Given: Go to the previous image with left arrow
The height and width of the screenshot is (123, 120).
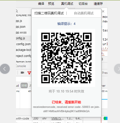Looking at the screenshot, I should pos(5,69).
